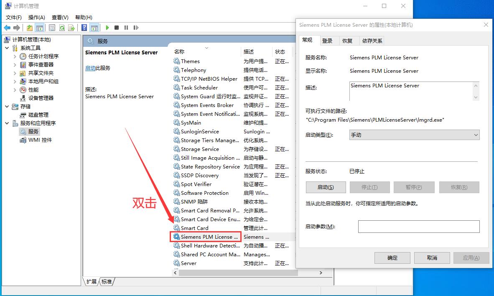The height and width of the screenshot is (296, 494).
Task: Click the Up One Level folder icon
Action: [30, 28]
